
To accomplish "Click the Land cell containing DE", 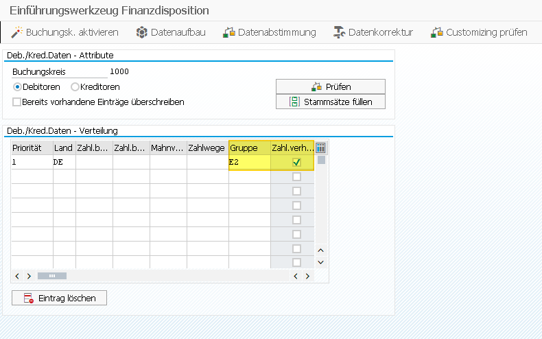I will pos(64,163).
